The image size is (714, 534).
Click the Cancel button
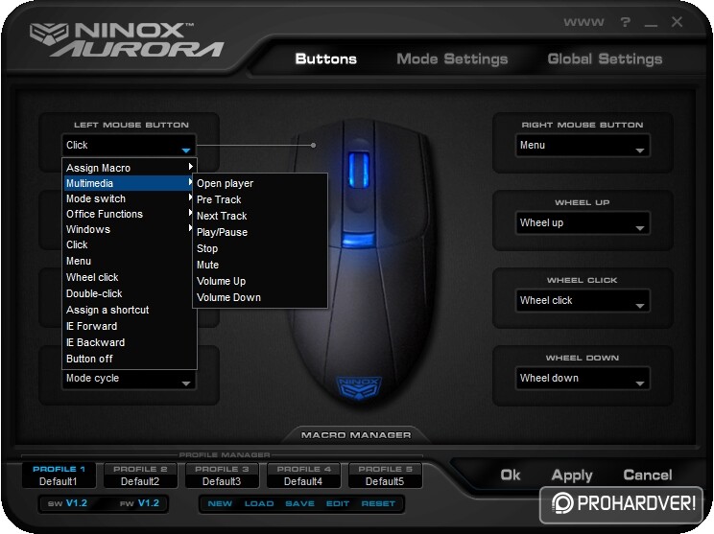pos(648,475)
